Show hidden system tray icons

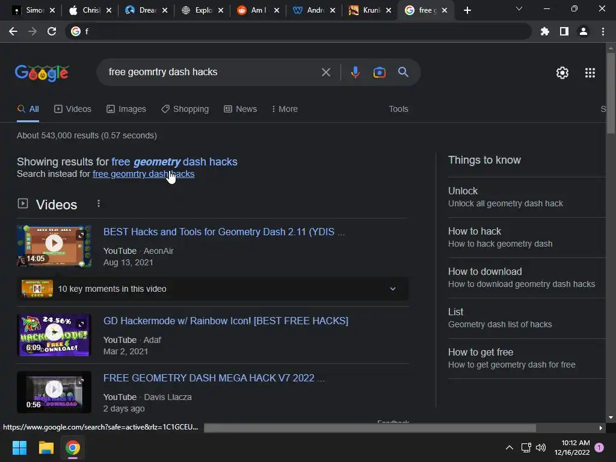(x=509, y=448)
